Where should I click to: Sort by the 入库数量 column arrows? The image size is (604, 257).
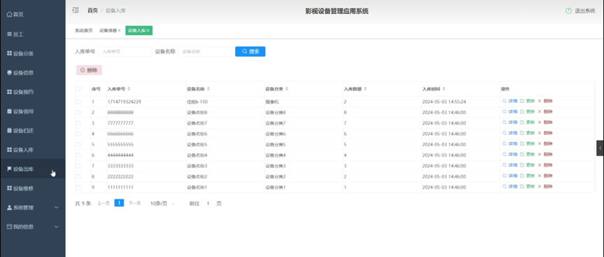pyautogui.click(x=365, y=88)
